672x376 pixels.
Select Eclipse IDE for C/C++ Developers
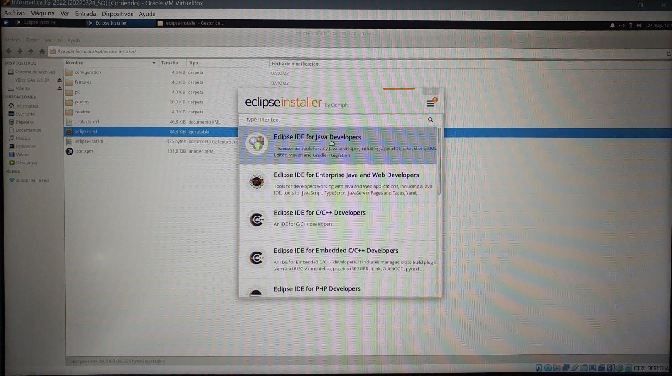tap(338, 221)
